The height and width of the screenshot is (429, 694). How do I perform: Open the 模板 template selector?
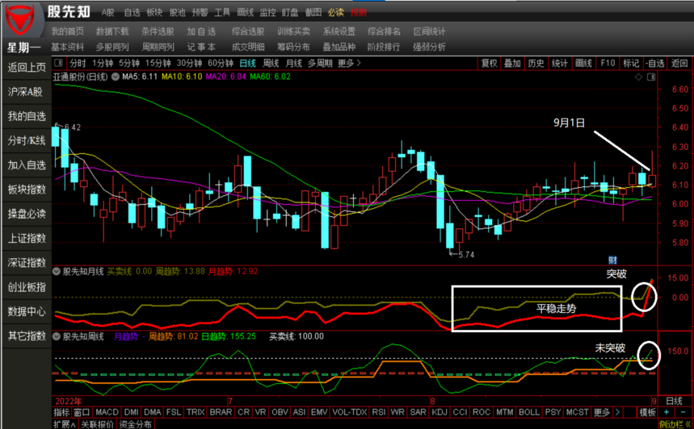(x=647, y=412)
